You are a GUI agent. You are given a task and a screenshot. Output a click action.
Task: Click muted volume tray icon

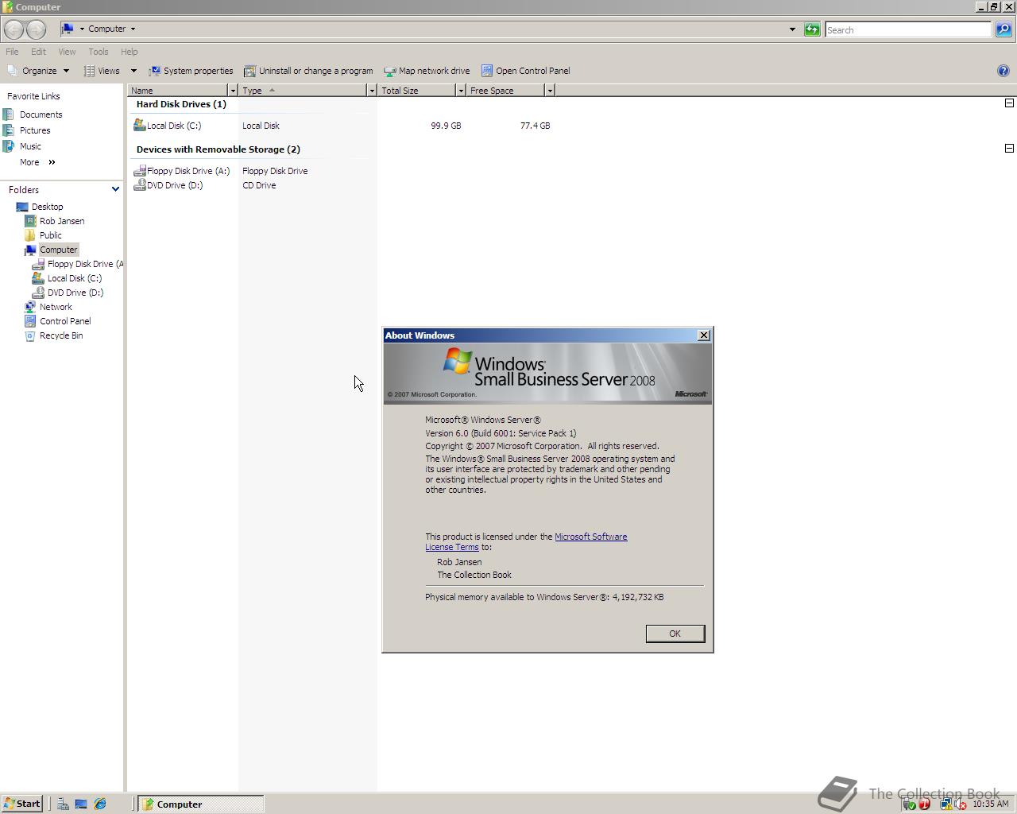click(960, 804)
